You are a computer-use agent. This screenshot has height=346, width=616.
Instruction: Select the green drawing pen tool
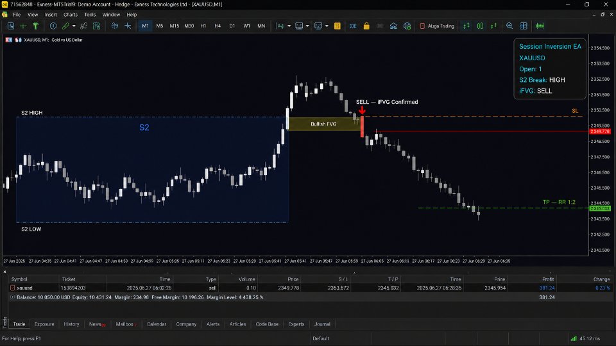pos(65,26)
